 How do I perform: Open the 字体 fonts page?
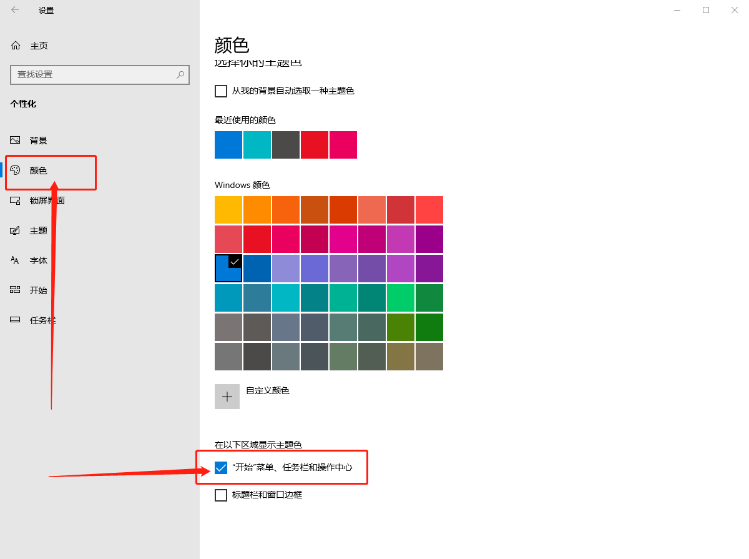(29, 260)
